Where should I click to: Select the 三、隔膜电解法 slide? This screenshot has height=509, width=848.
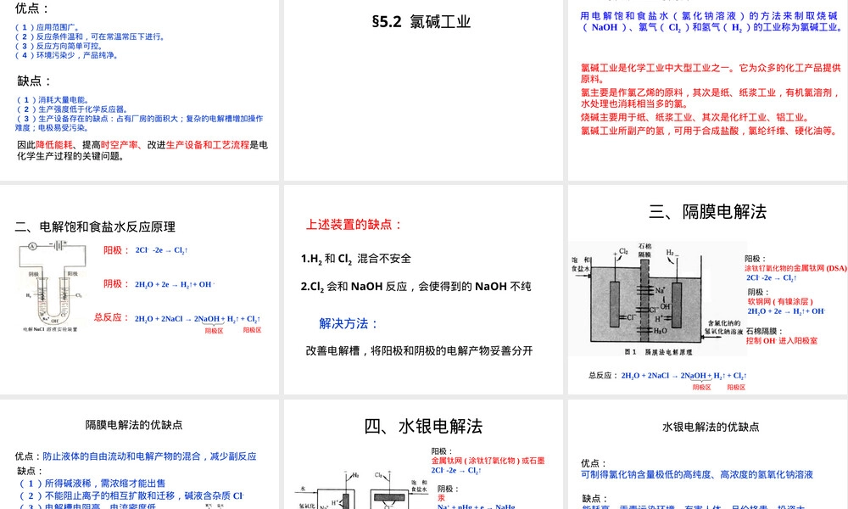[x=707, y=289]
